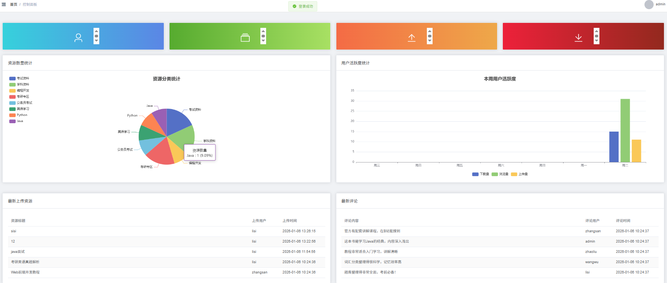Screen dimensions: 667x283
Task: Click comment user wangwu
Action: 592,262
